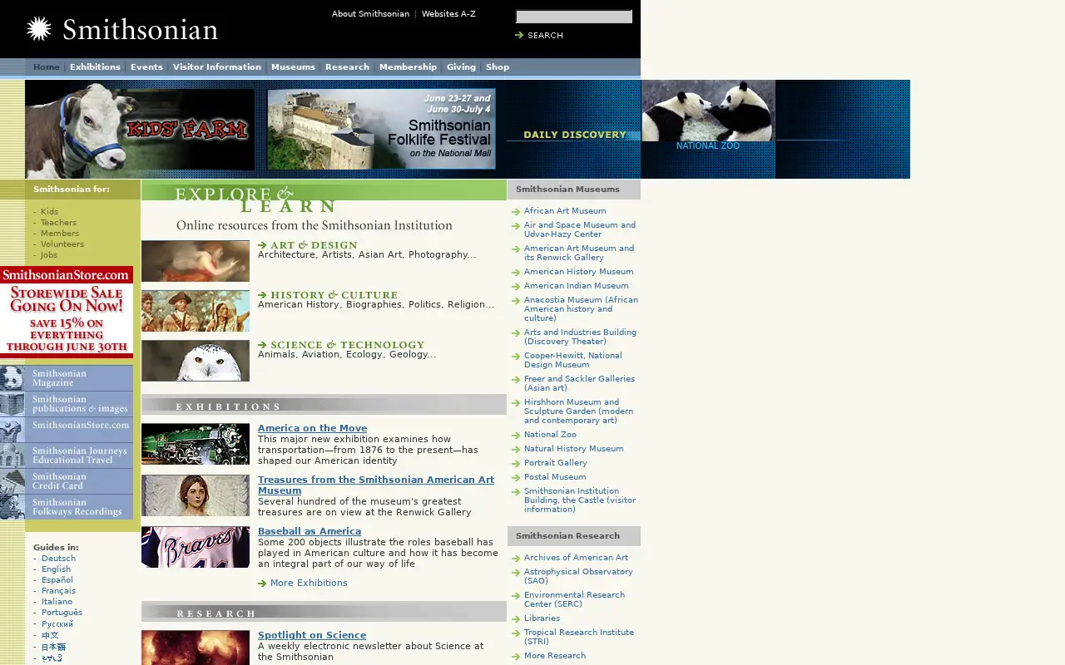Image resolution: width=1065 pixels, height=665 pixels.
Task: Open Tropical Research Institute (STRI) link
Action: (x=579, y=638)
